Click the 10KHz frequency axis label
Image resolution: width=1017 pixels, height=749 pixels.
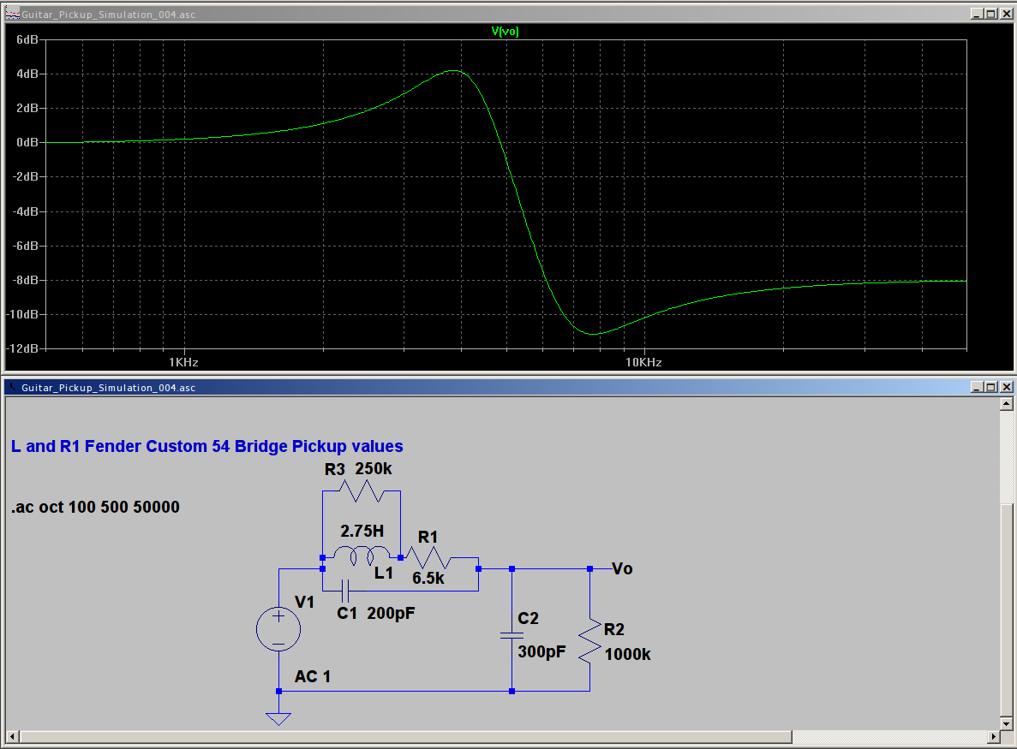(643, 362)
